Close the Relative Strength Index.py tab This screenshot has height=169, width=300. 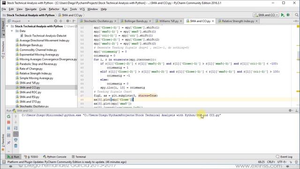coord(257,21)
